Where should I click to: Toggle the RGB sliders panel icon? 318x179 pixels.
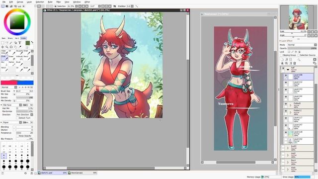click(x=7, y=6)
